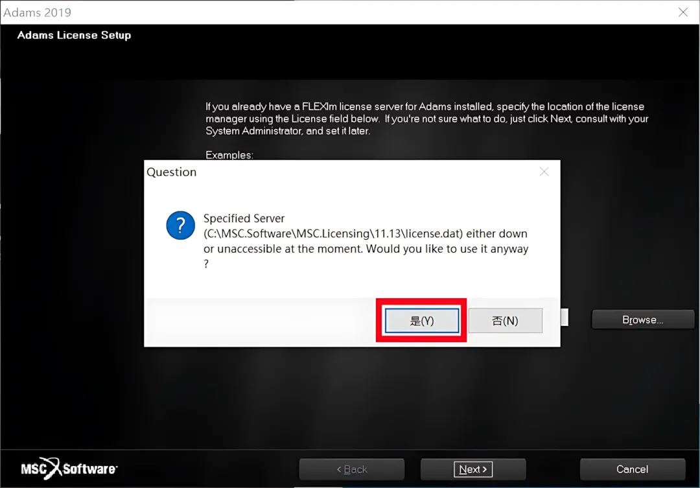Viewport: 700px width, 488px height.
Task: Click the MSC Software logo
Action: click(69, 469)
